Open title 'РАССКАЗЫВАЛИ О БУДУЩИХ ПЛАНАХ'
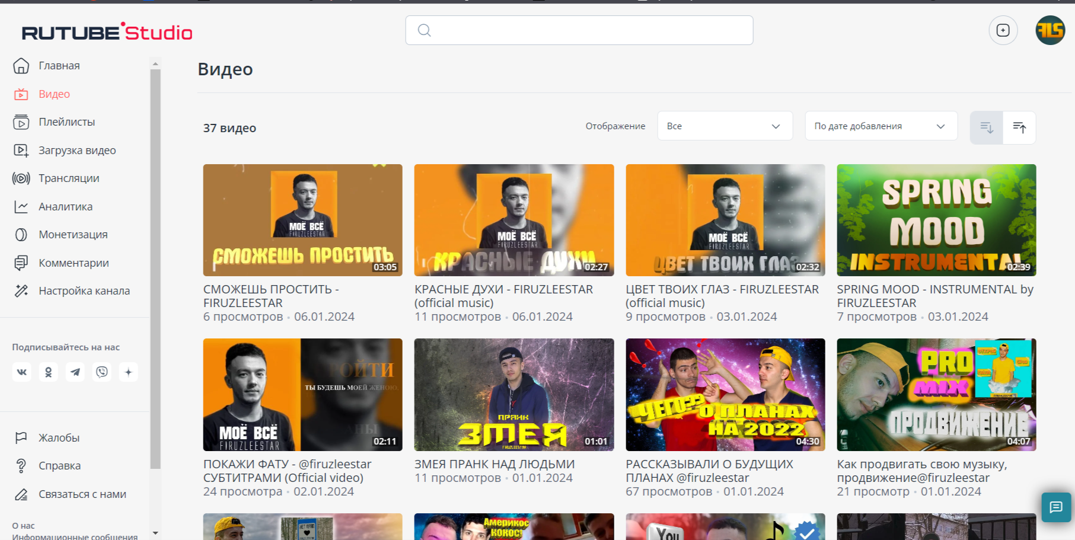 click(x=709, y=471)
